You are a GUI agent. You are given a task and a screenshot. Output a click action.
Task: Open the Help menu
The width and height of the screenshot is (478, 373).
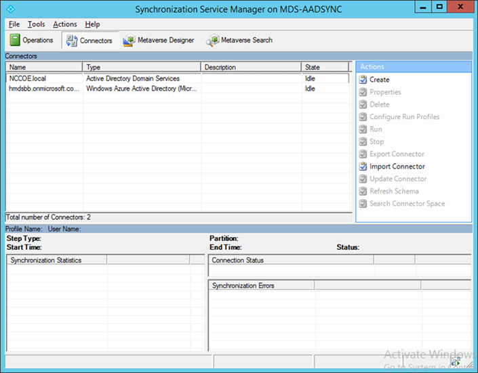point(92,24)
